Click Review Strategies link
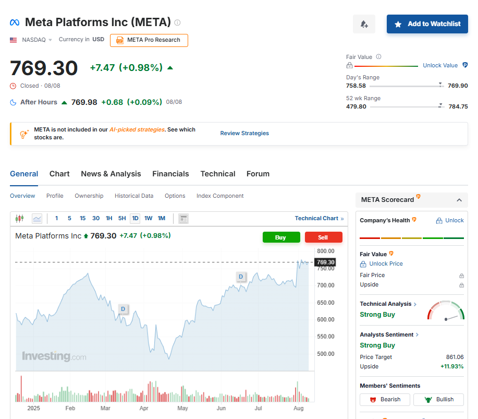Viewport: 478px width, 419px height. point(244,134)
